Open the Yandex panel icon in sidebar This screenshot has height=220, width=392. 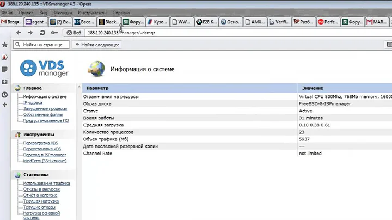[4, 57]
